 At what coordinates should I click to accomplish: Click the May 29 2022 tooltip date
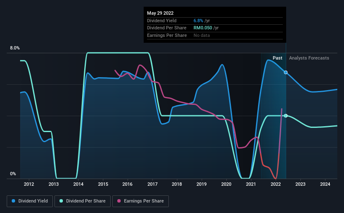tap(160, 13)
